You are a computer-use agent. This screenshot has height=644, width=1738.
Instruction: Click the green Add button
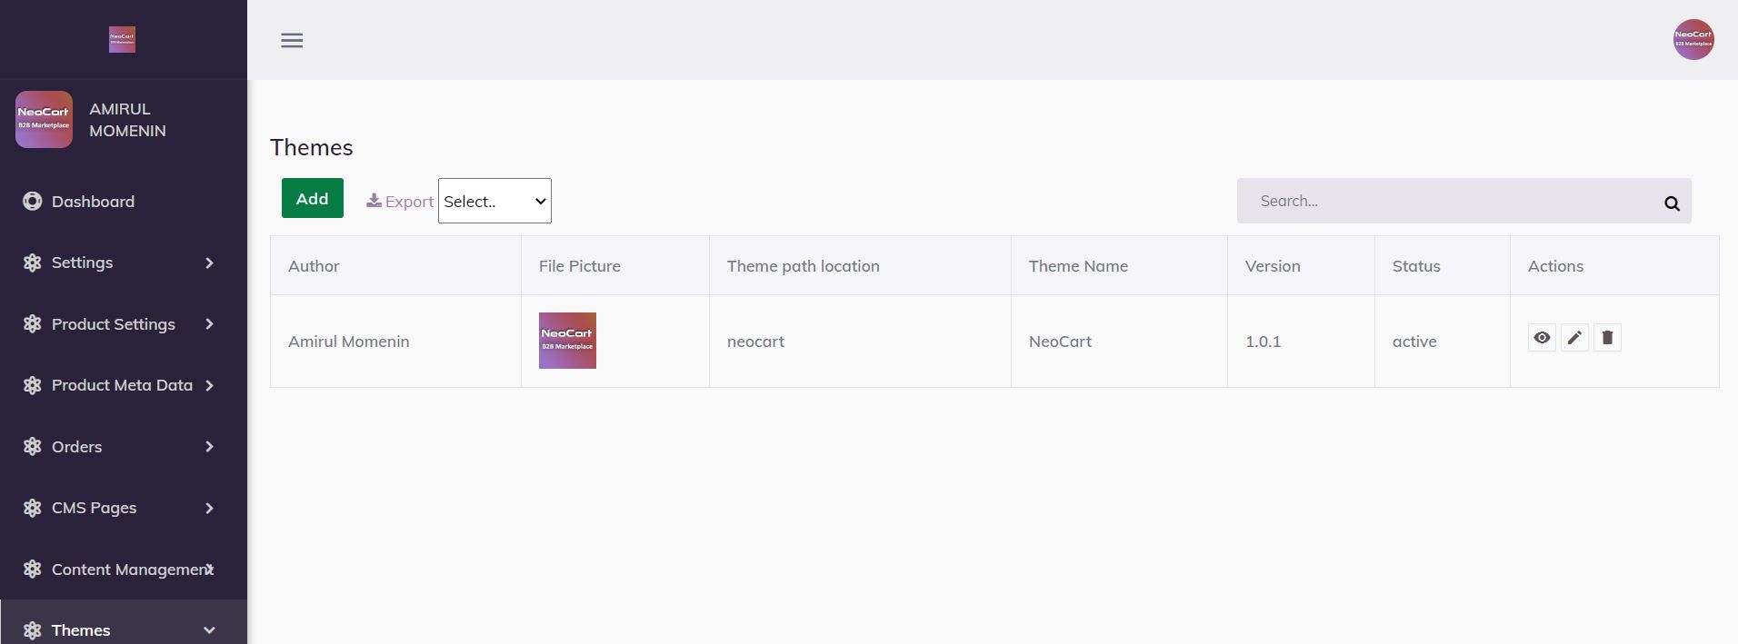312,198
